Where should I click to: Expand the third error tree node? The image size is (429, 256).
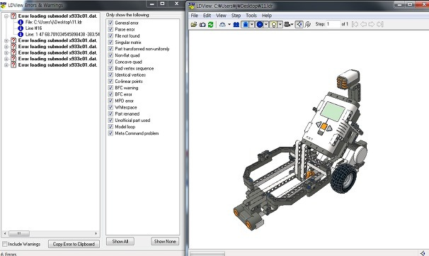(x=6, y=47)
